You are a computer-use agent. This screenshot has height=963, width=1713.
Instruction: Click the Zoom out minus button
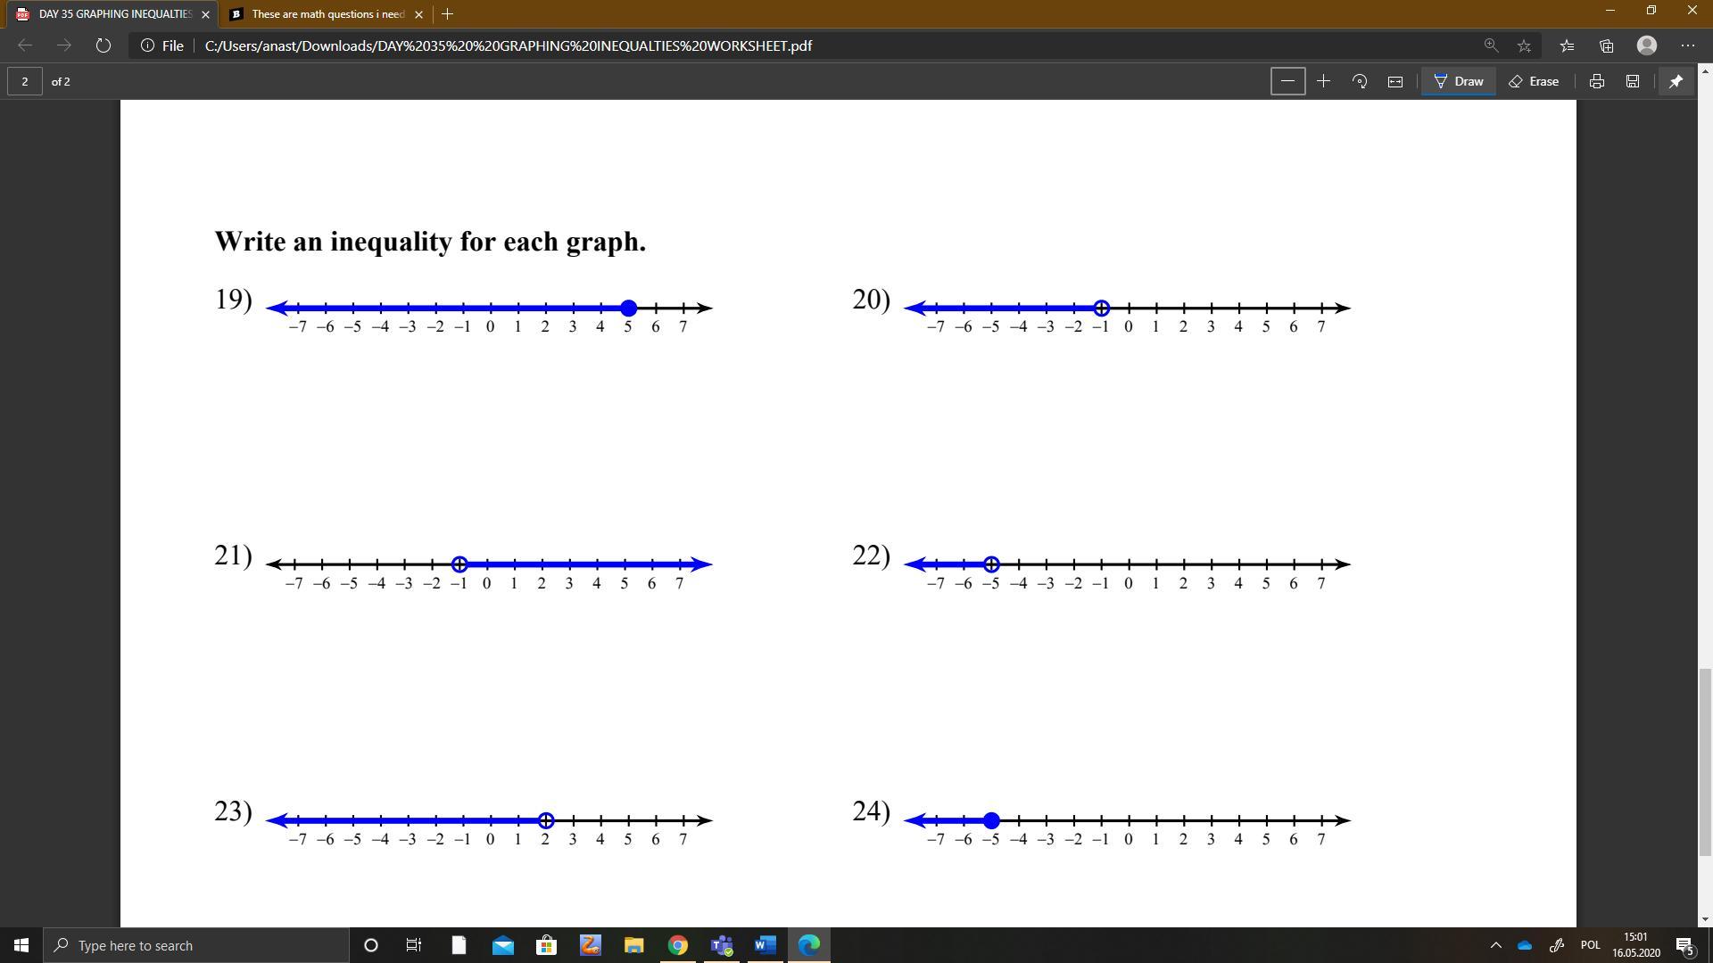point(1287,81)
